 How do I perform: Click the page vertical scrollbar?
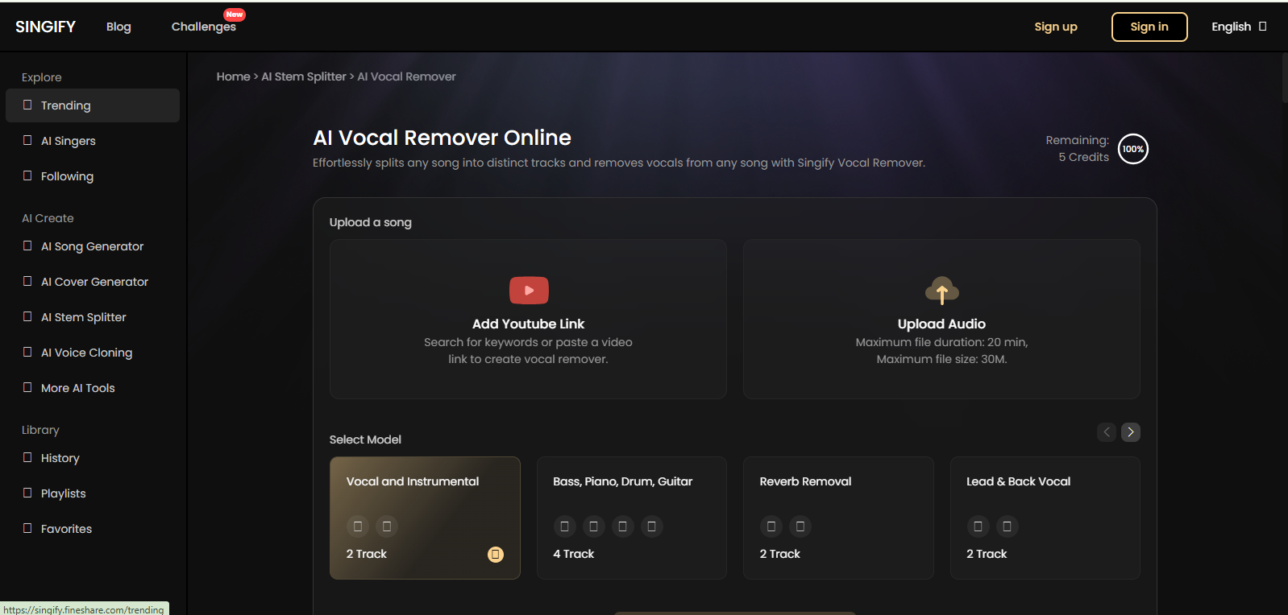coord(1284,79)
